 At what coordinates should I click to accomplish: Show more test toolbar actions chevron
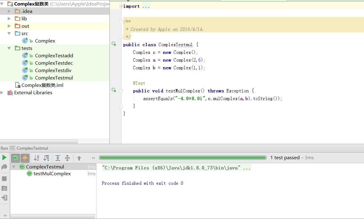93,158
